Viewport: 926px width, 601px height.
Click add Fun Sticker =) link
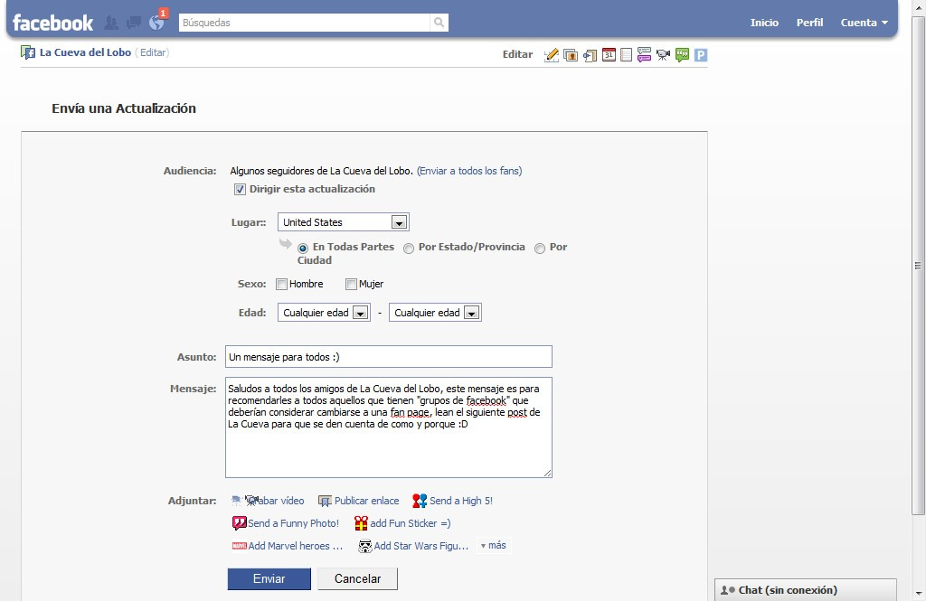click(x=411, y=523)
